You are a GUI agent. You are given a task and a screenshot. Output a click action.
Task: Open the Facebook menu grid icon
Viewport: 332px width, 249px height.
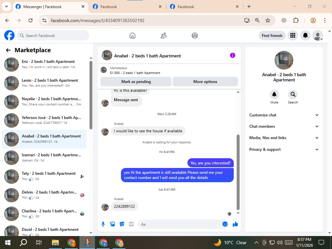(293, 35)
